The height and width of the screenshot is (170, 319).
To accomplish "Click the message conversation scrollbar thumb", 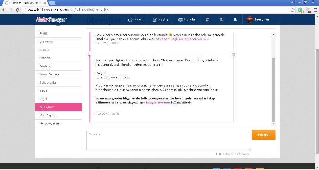I will click(273, 90).
